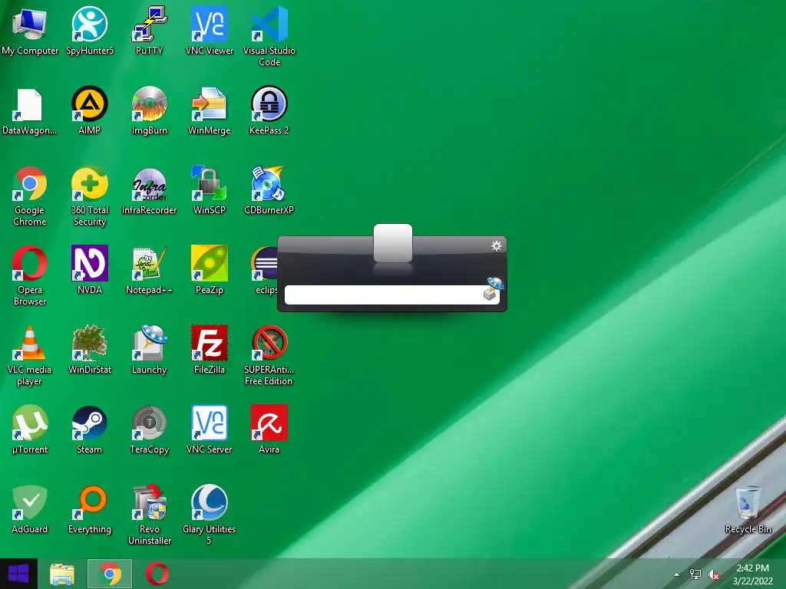
Task: Select the Visual Studio Code shortcut
Action: (x=269, y=36)
